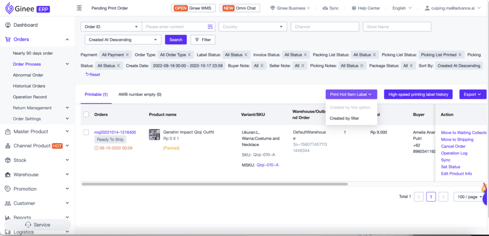Remove the All Order Type filter tag
The width and height of the screenshot is (489, 236).
pos(189,55)
